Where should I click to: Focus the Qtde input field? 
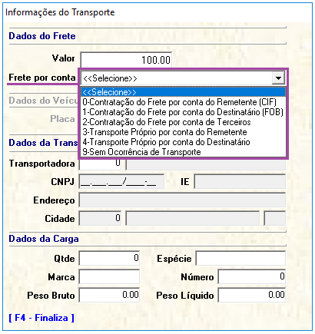(109, 259)
